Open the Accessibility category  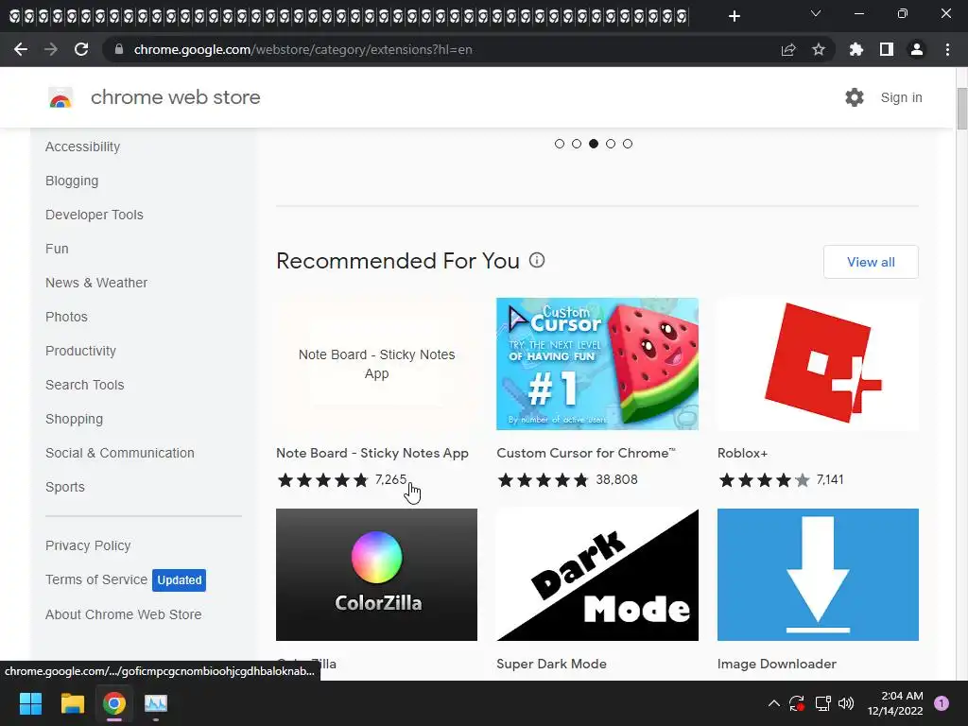[83, 147]
